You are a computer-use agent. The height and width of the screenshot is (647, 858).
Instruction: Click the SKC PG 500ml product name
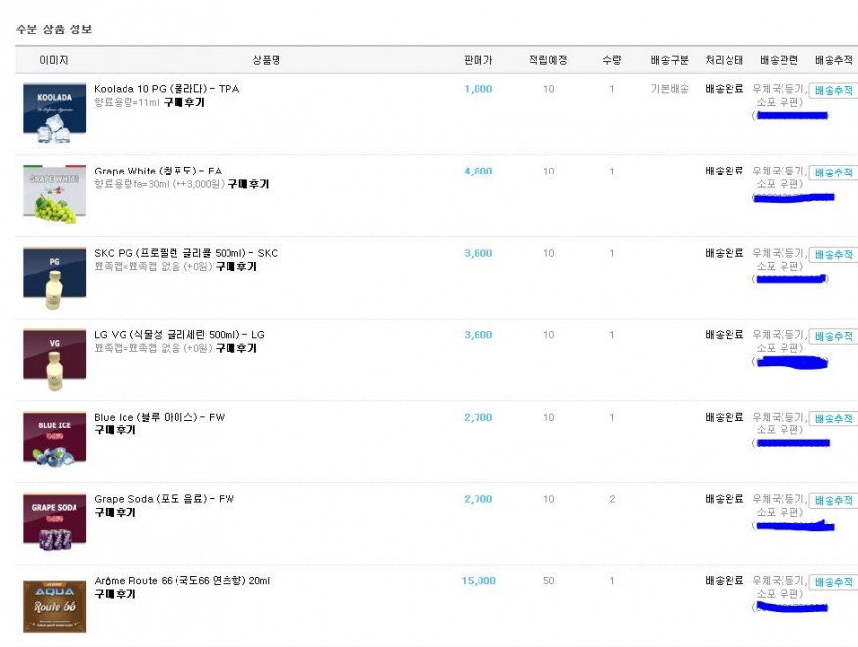(185, 253)
